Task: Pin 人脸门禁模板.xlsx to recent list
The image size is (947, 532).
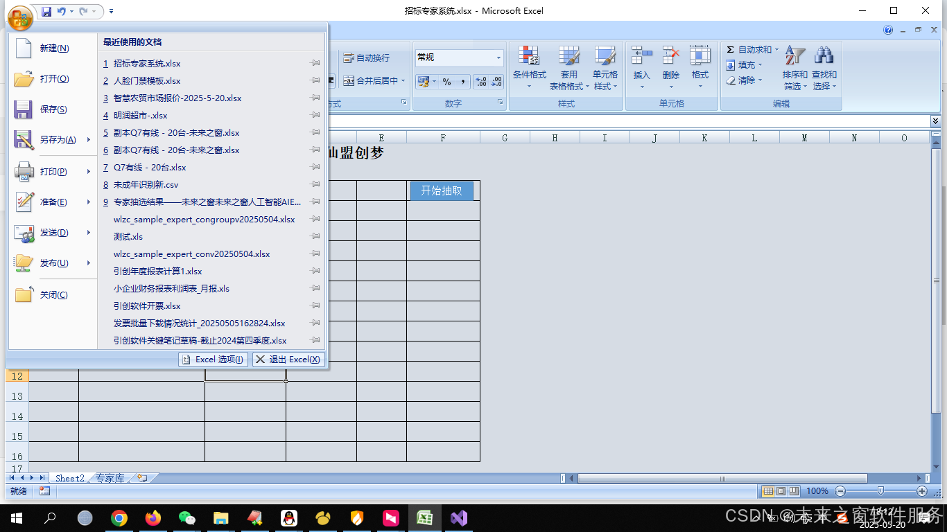Action: pos(315,80)
